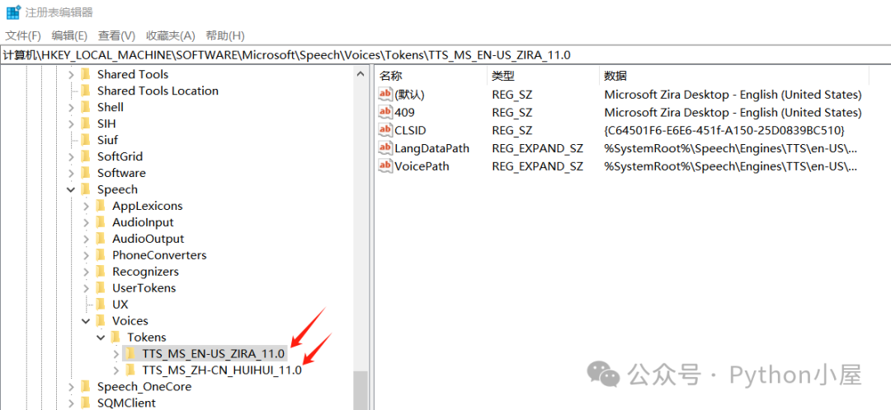Open the 帮助(H) menu

click(225, 35)
